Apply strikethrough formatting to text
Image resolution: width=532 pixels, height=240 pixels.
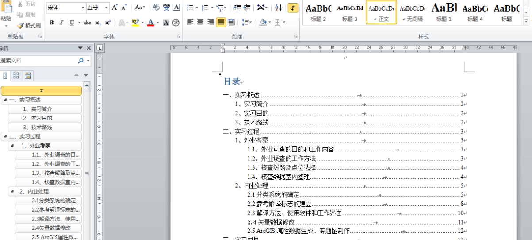tap(87, 23)
